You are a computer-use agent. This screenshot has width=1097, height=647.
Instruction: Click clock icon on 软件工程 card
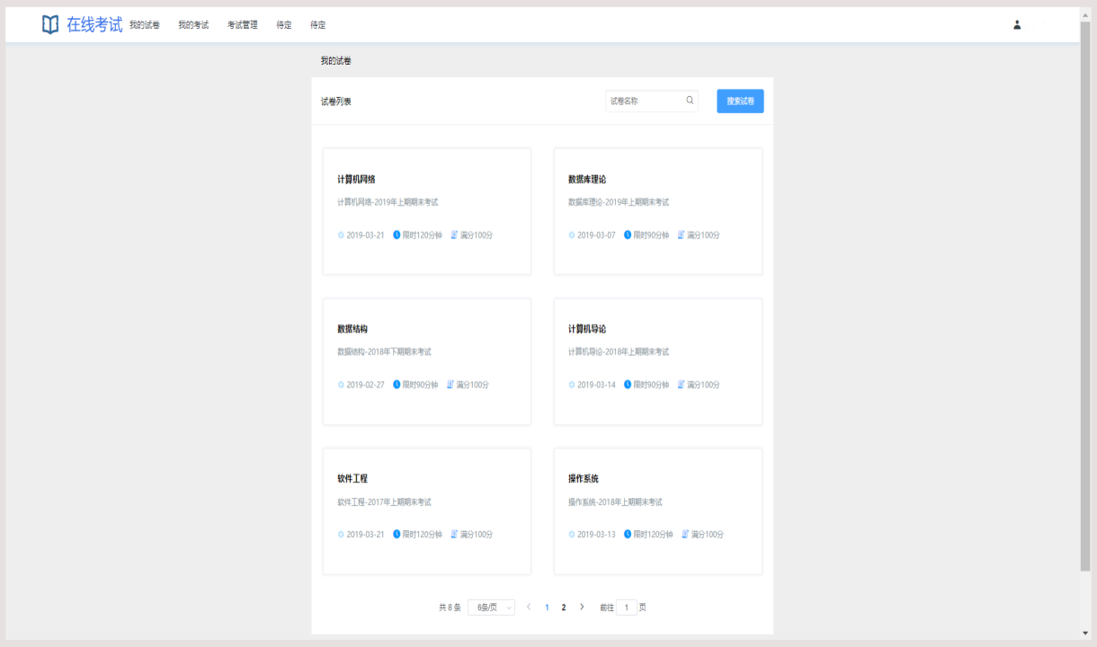pyautogui.click(x=397, y=535)
